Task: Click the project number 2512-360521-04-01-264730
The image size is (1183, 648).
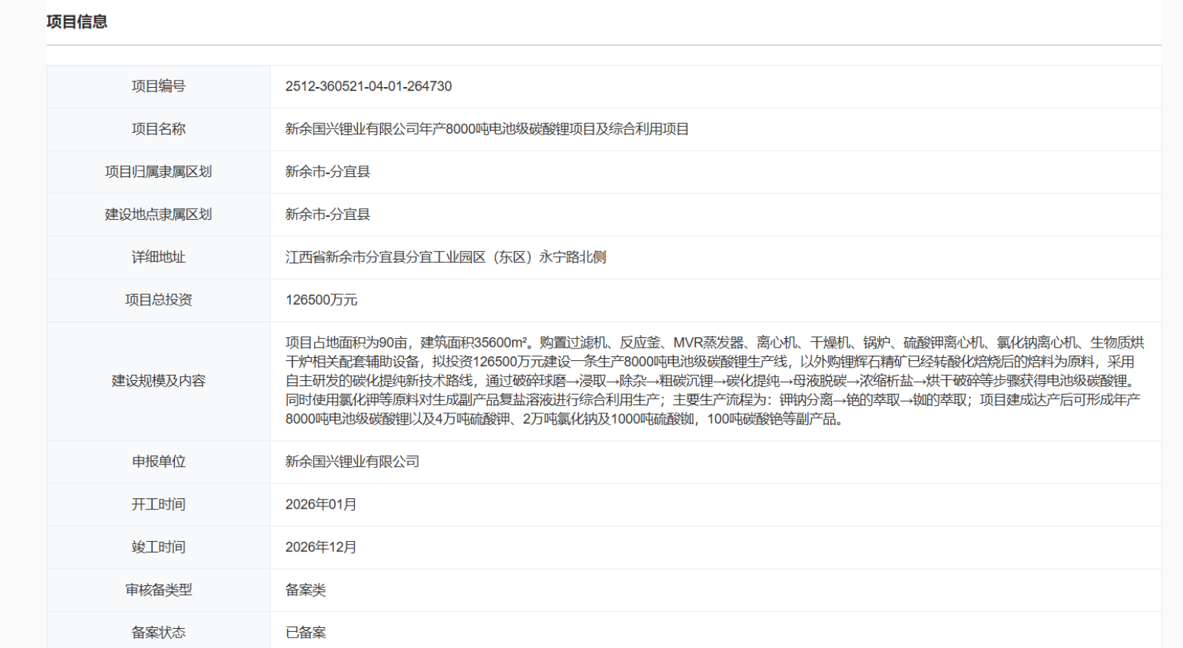Action: (368, 86)
